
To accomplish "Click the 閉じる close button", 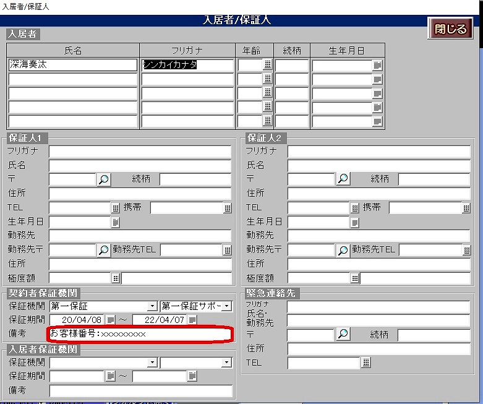I will [450, 29].
